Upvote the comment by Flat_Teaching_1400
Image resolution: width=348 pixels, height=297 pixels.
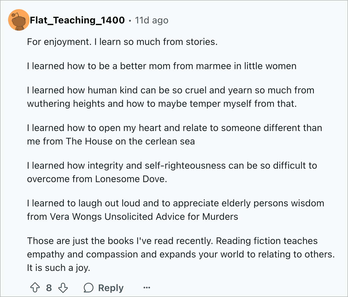coord(35,288)
